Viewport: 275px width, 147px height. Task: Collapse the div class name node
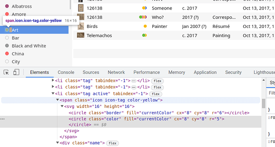pos(57,143)
